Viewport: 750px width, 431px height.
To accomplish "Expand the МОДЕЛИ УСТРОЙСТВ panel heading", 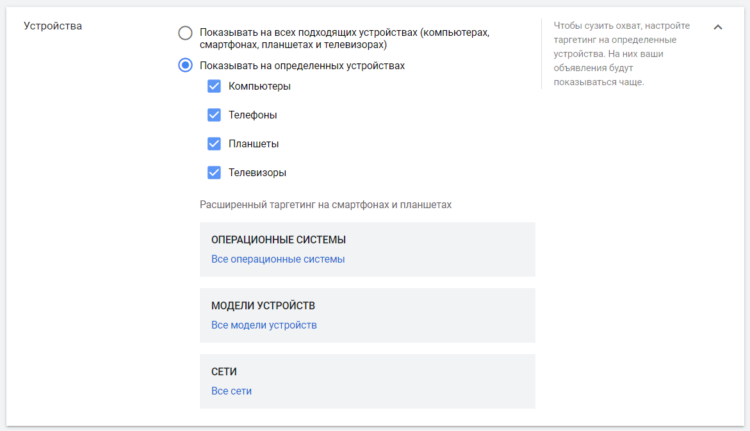I will (263, 305).
